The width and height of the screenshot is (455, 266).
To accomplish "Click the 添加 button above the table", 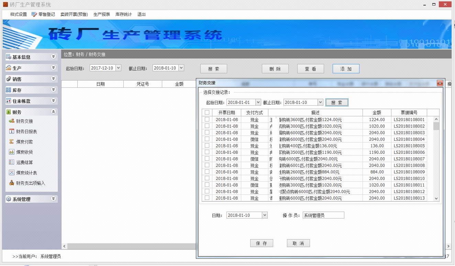I will pyautogui.click(x=346, y=68).
